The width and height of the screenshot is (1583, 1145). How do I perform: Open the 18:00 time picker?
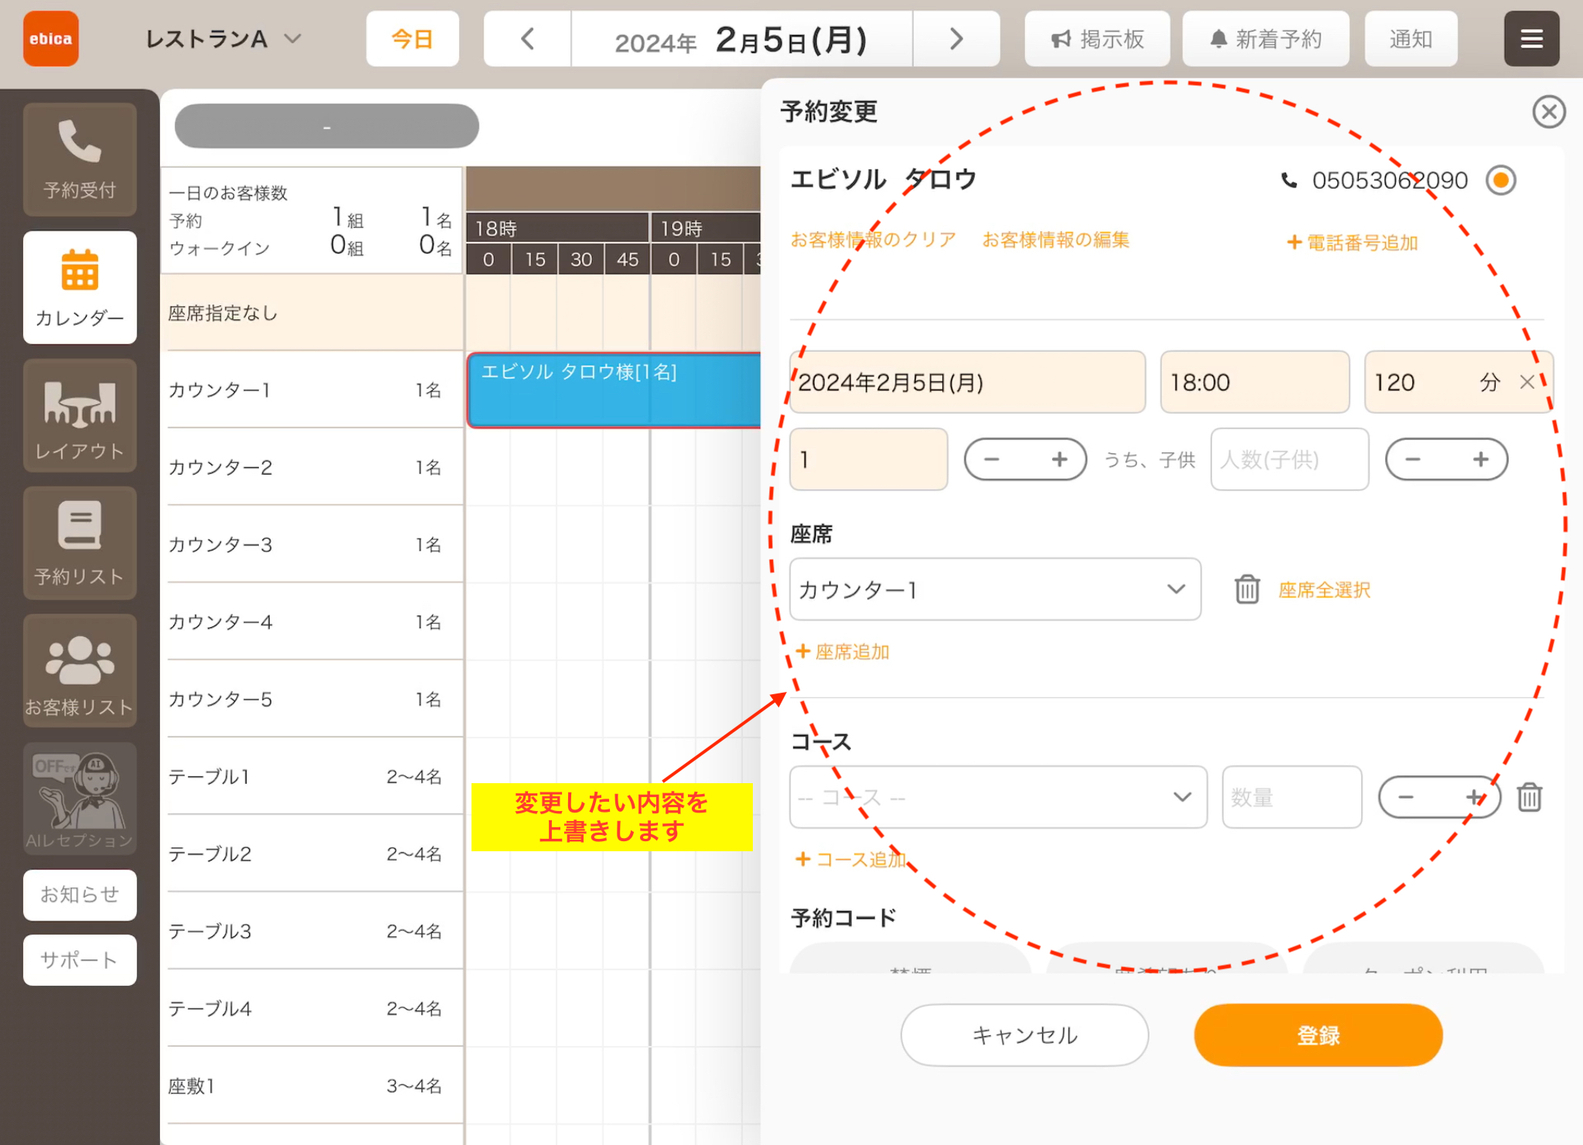(1254, 382)
